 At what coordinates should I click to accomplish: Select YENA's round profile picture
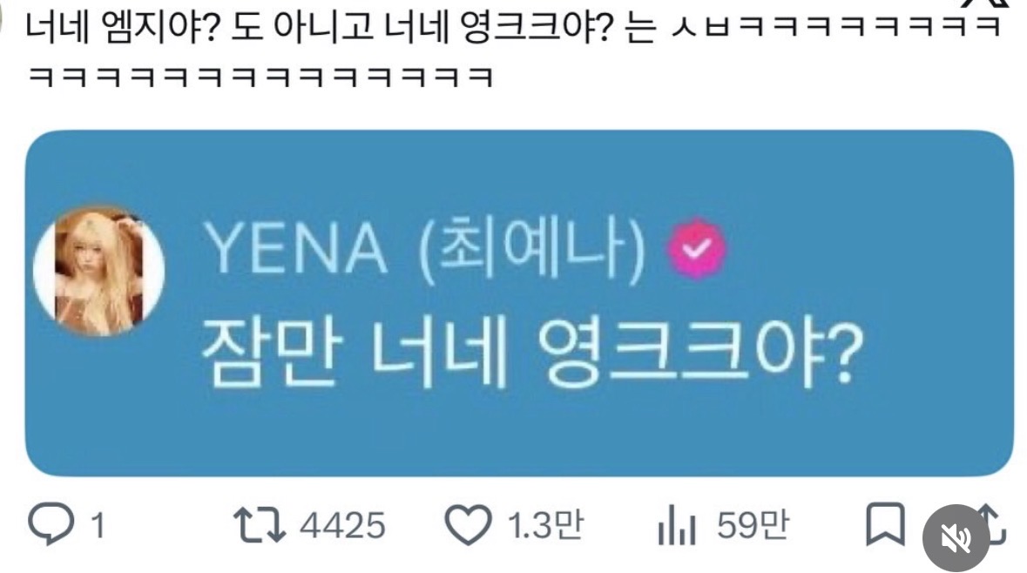(x=98, y=271)
